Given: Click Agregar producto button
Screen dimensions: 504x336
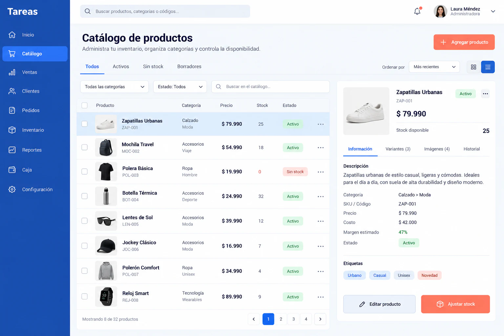Looking at the screenshot, I should pos(464,42).
